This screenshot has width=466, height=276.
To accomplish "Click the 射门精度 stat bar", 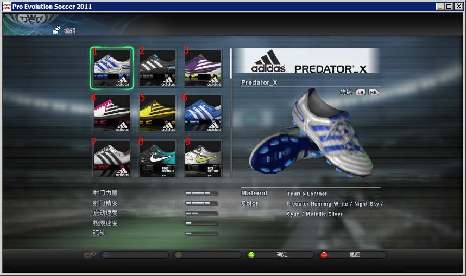I will pyautogui.click(x=201, y=203).
